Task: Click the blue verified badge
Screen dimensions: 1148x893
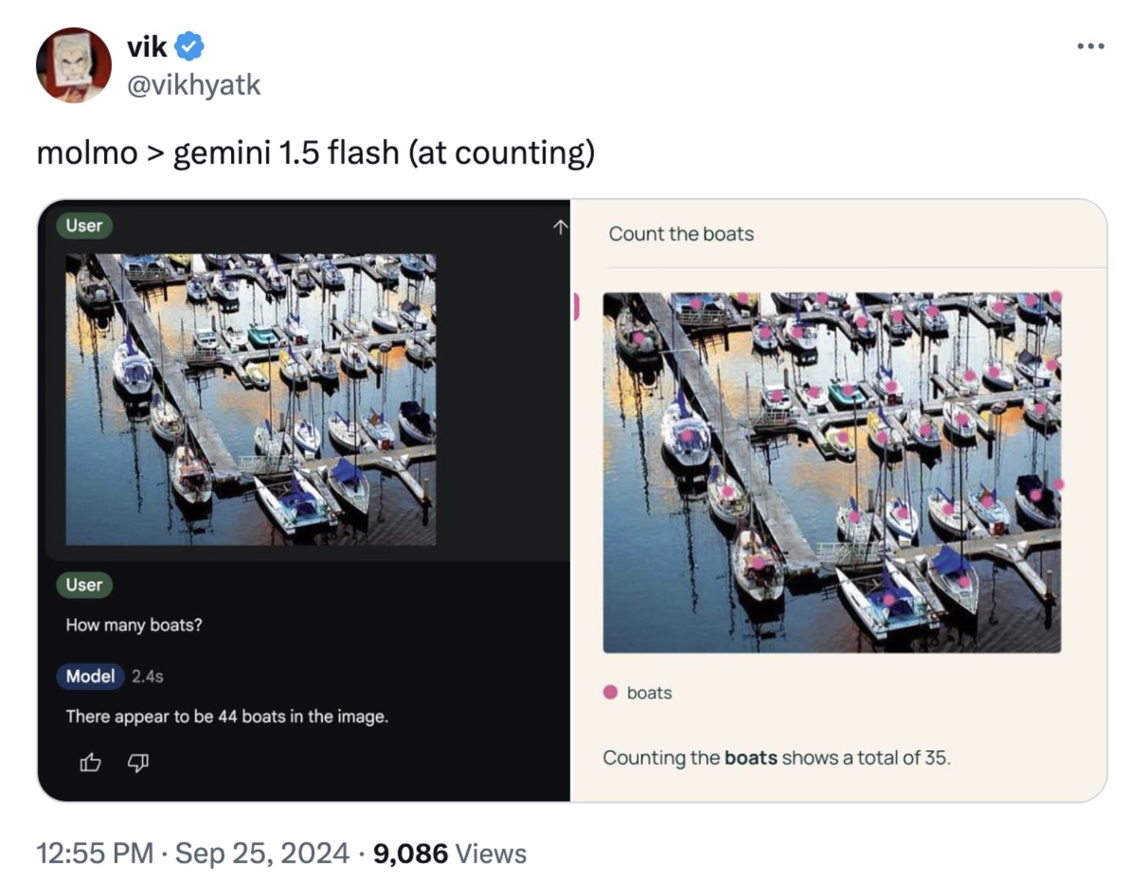Action: 189,47
